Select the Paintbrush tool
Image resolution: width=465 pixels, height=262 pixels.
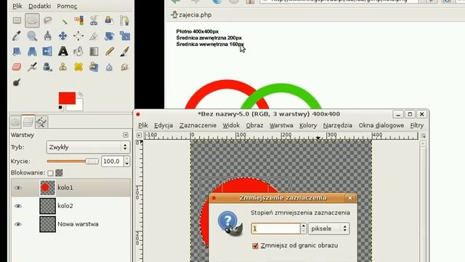point(124,52)
